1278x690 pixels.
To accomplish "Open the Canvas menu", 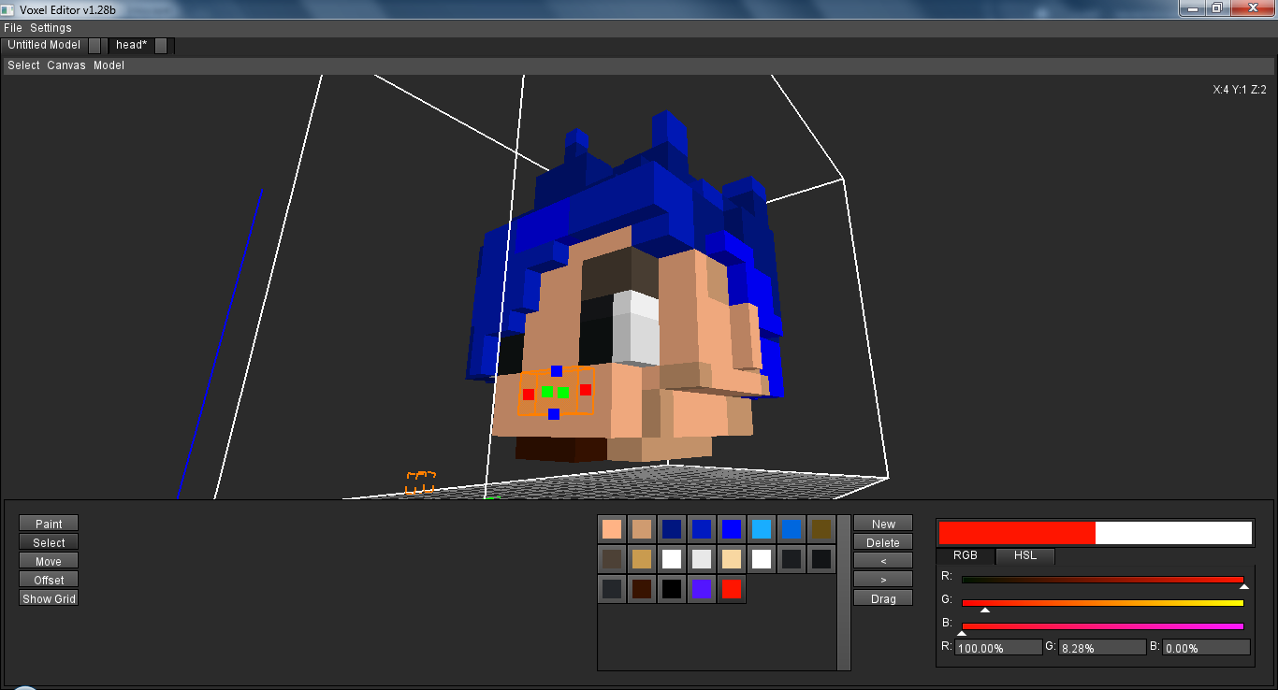I will point(66,65).
